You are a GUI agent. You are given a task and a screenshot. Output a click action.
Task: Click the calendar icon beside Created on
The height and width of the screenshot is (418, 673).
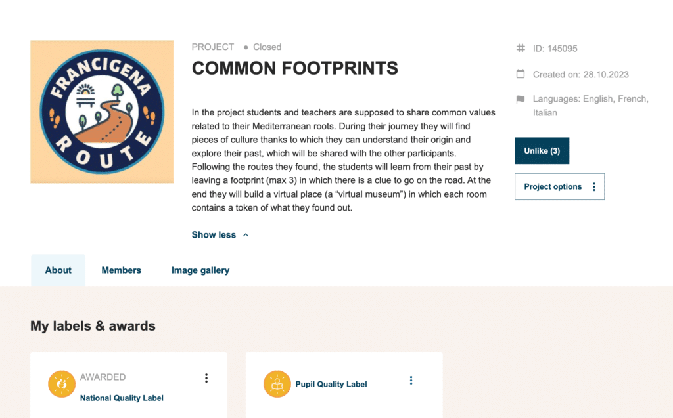[521, 74]
